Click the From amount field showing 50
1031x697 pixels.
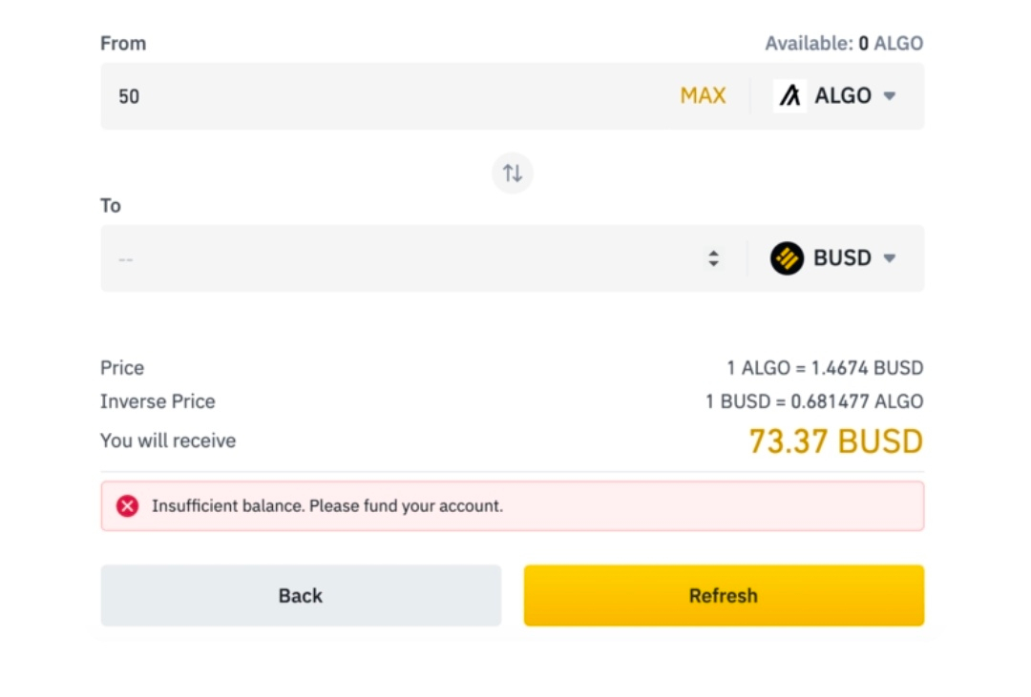(x=382, y=96)
